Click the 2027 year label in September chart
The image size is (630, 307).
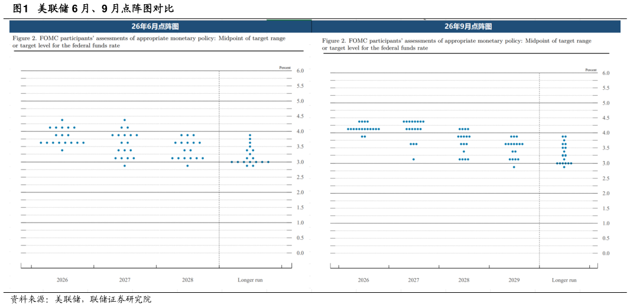pyautogui.click(x=414, y=280)
